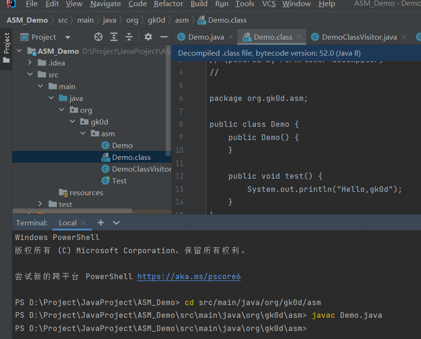This screenshot has height=339, width=421.
Task: Collapse the src folder
Action: coord(30,74)
